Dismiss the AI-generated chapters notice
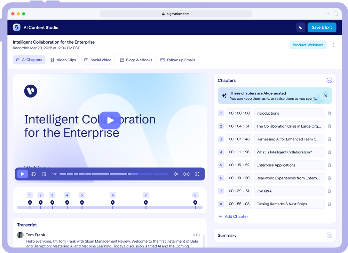 326,95
